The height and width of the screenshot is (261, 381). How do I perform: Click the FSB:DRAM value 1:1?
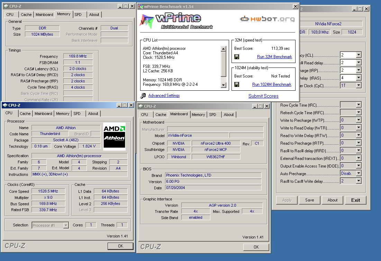point(78,62)
